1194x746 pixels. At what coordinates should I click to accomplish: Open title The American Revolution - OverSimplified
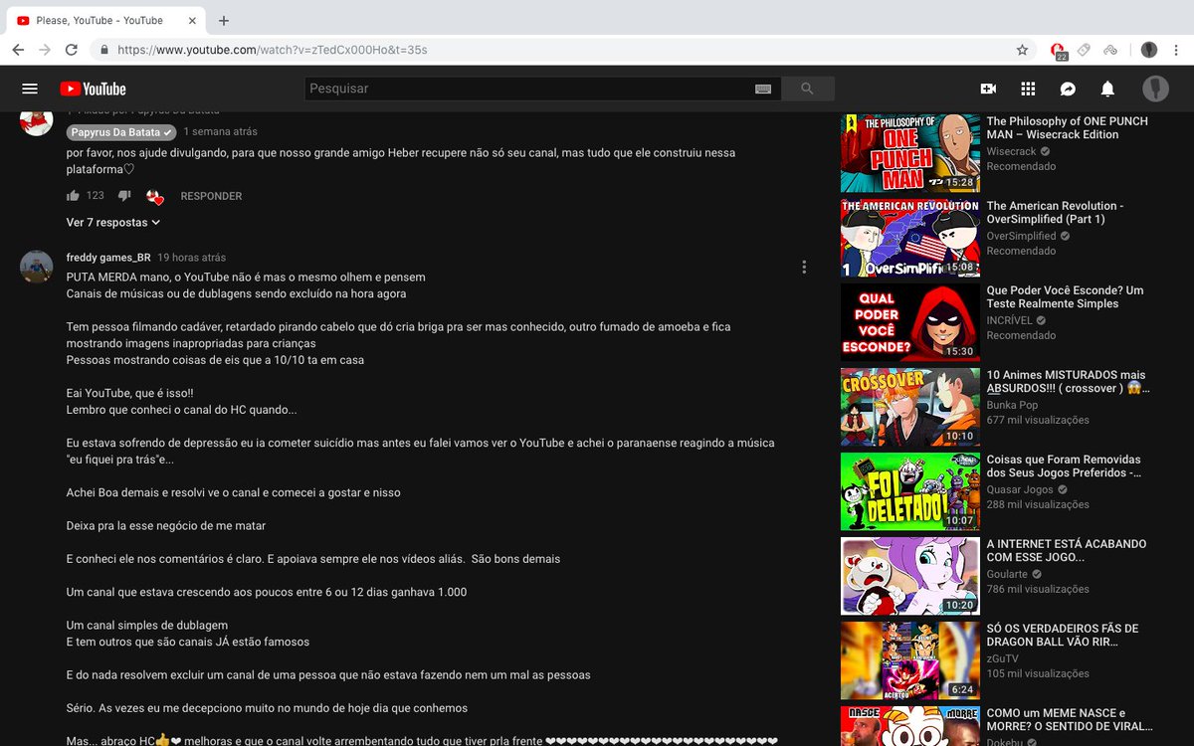(x=1055, y=212)
